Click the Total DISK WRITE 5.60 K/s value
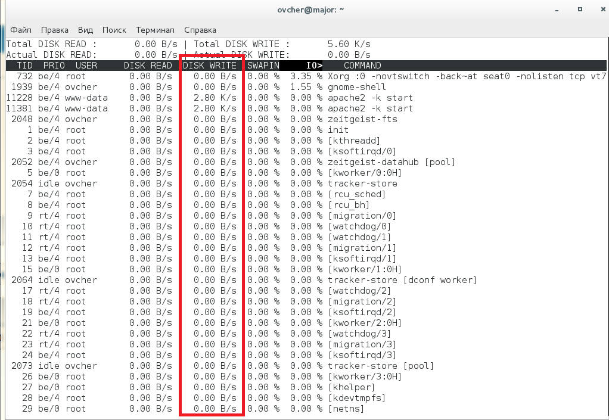Image resolution: width=609 pixels, height=420 pixels. click(349, 44)
